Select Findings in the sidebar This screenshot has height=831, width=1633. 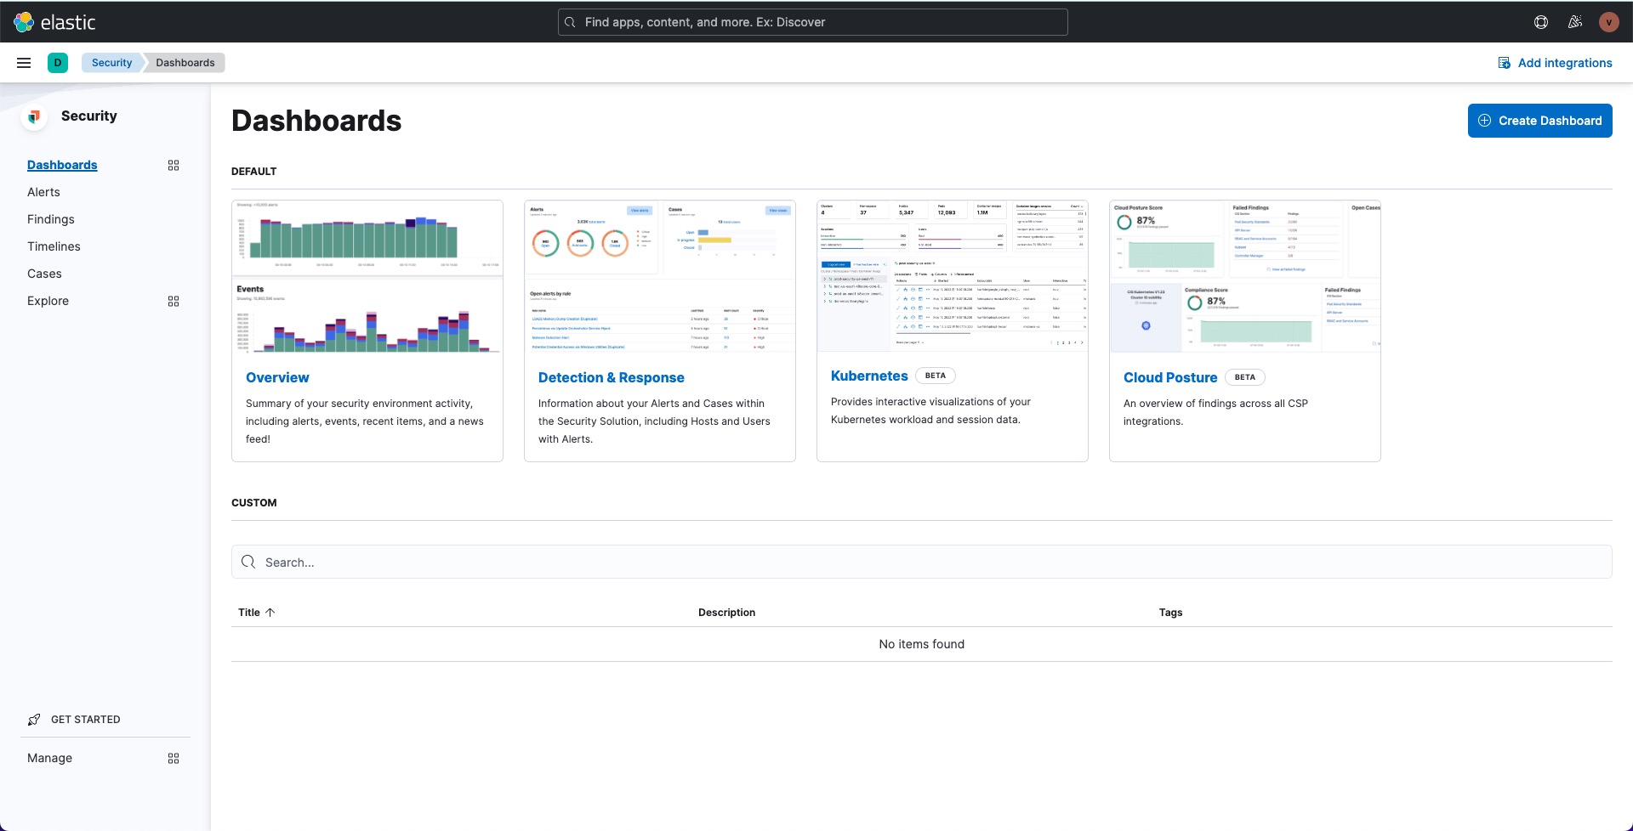pyautogui.click(x=51, y=219)
